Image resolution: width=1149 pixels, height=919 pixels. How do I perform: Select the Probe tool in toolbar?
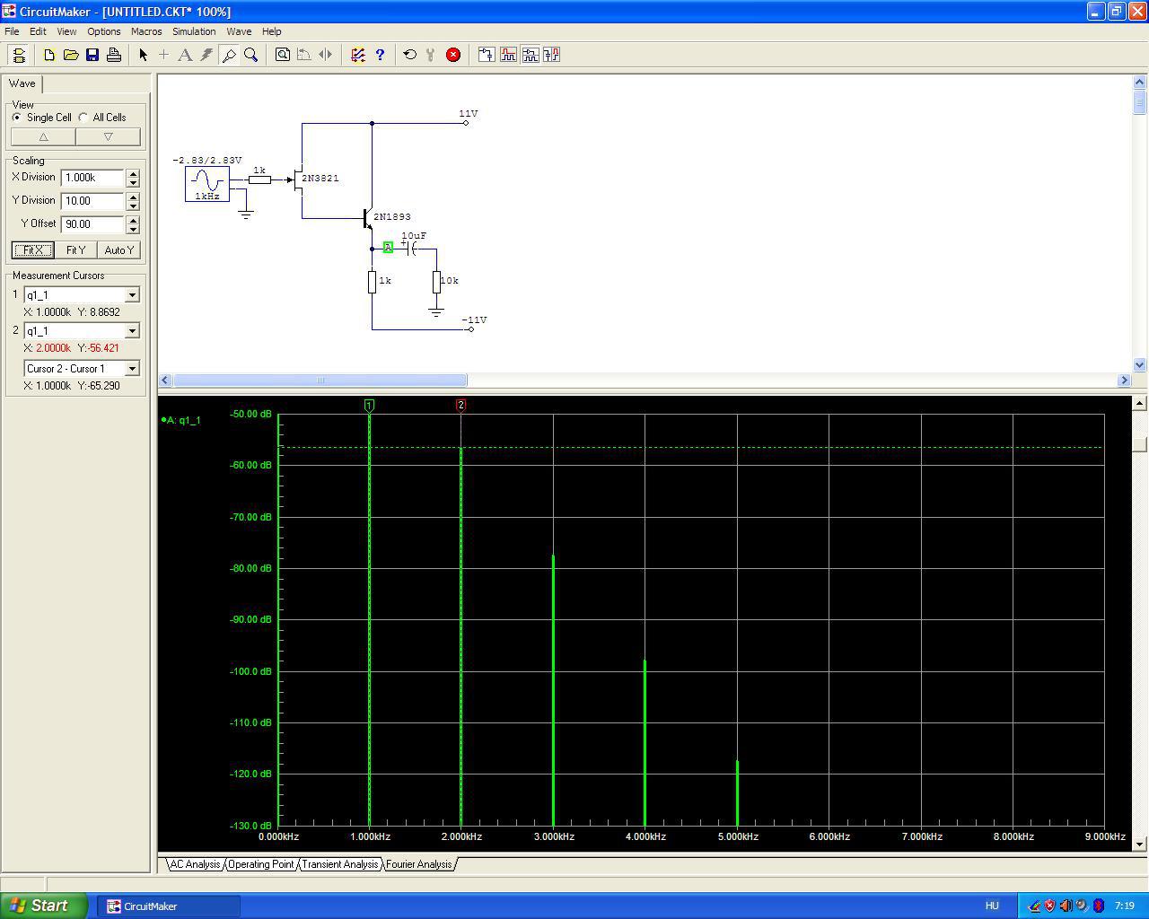coord(229,55)
